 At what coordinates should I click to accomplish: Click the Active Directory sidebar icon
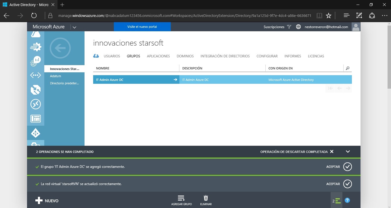click(x=36, y=133)
